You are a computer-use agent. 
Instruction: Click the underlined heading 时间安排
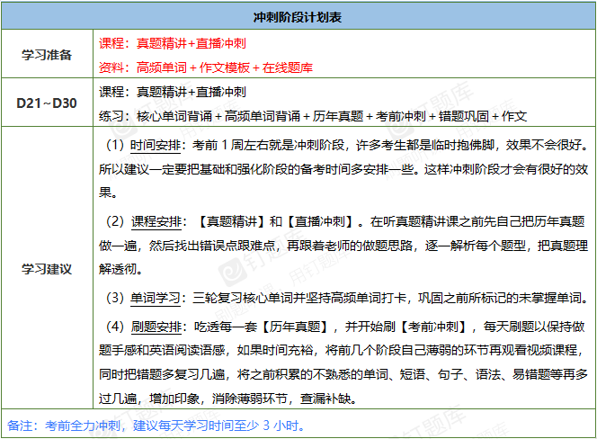point(156,145)
